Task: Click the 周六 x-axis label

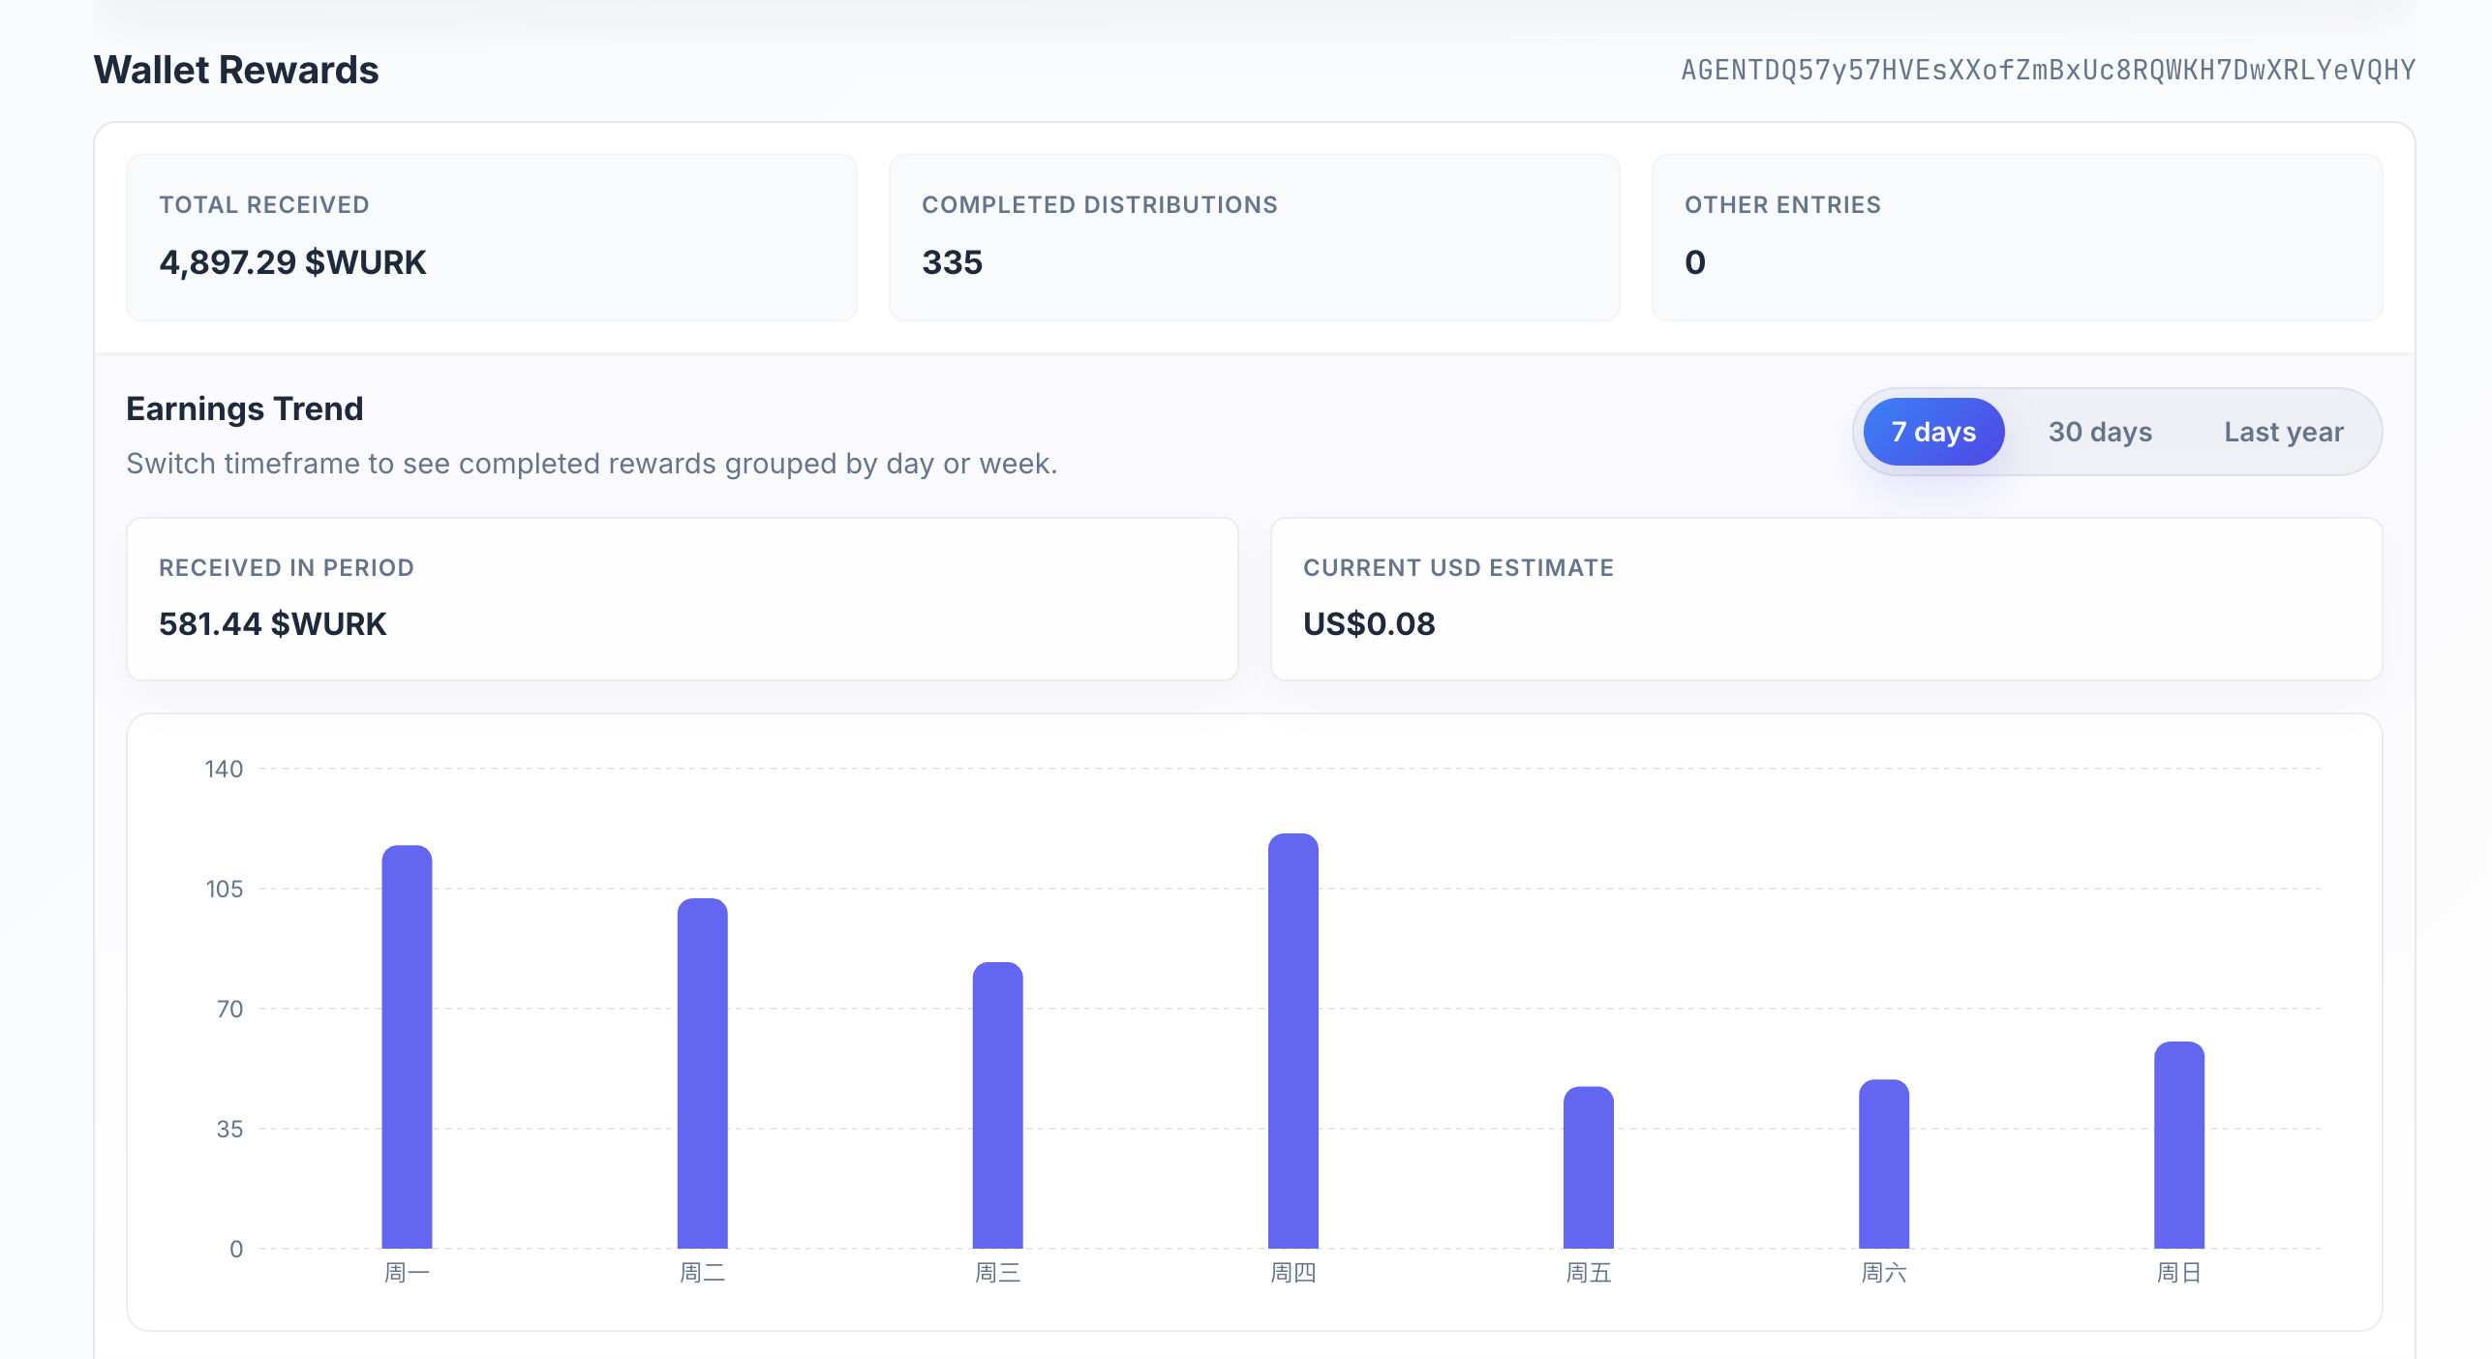Action: [1884, 1273]
